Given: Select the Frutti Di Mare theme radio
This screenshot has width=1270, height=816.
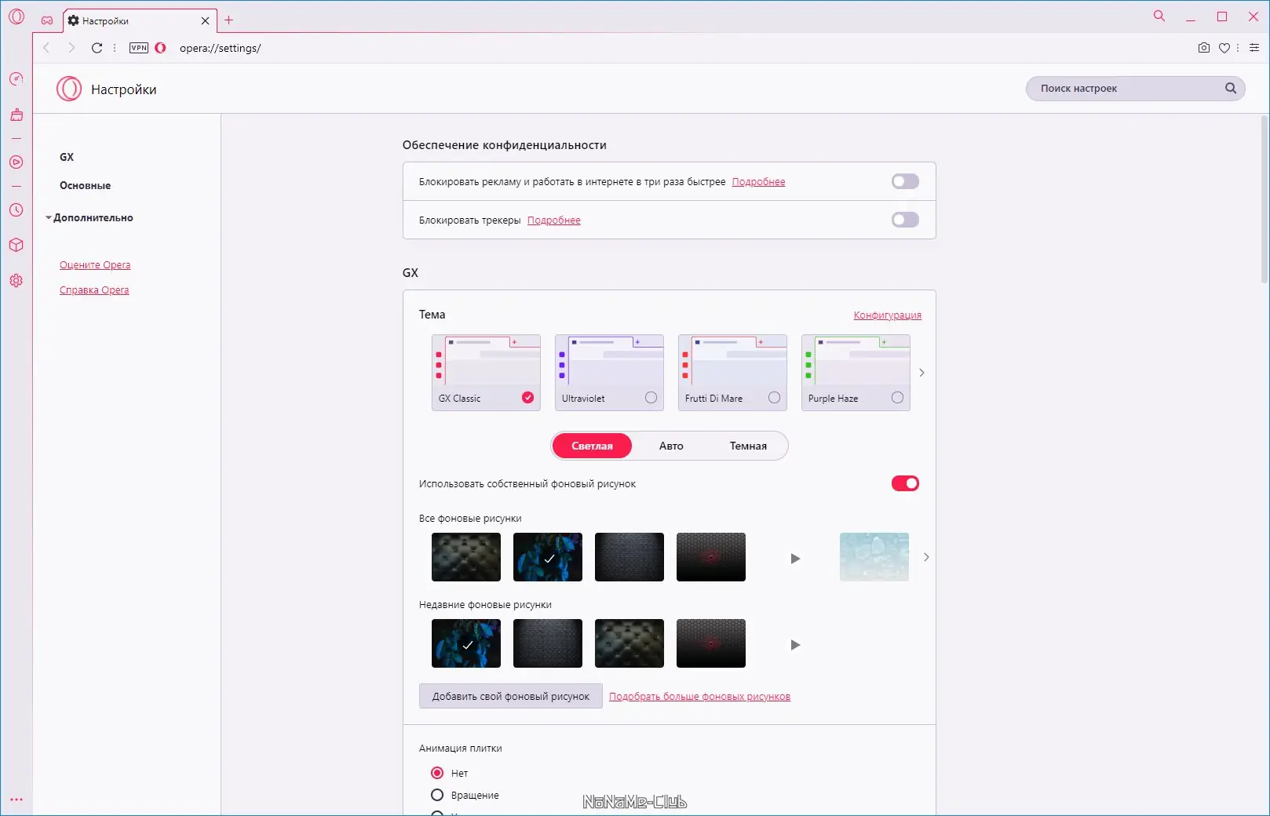Looking at the screenshot, I should coord(774,398).
